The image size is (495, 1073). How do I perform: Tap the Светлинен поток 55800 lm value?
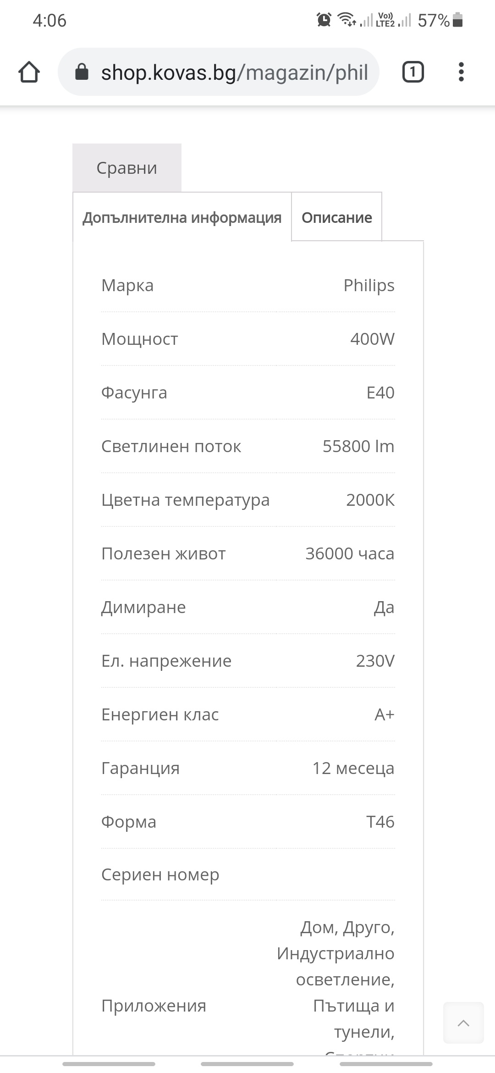[x=358, y=446]
